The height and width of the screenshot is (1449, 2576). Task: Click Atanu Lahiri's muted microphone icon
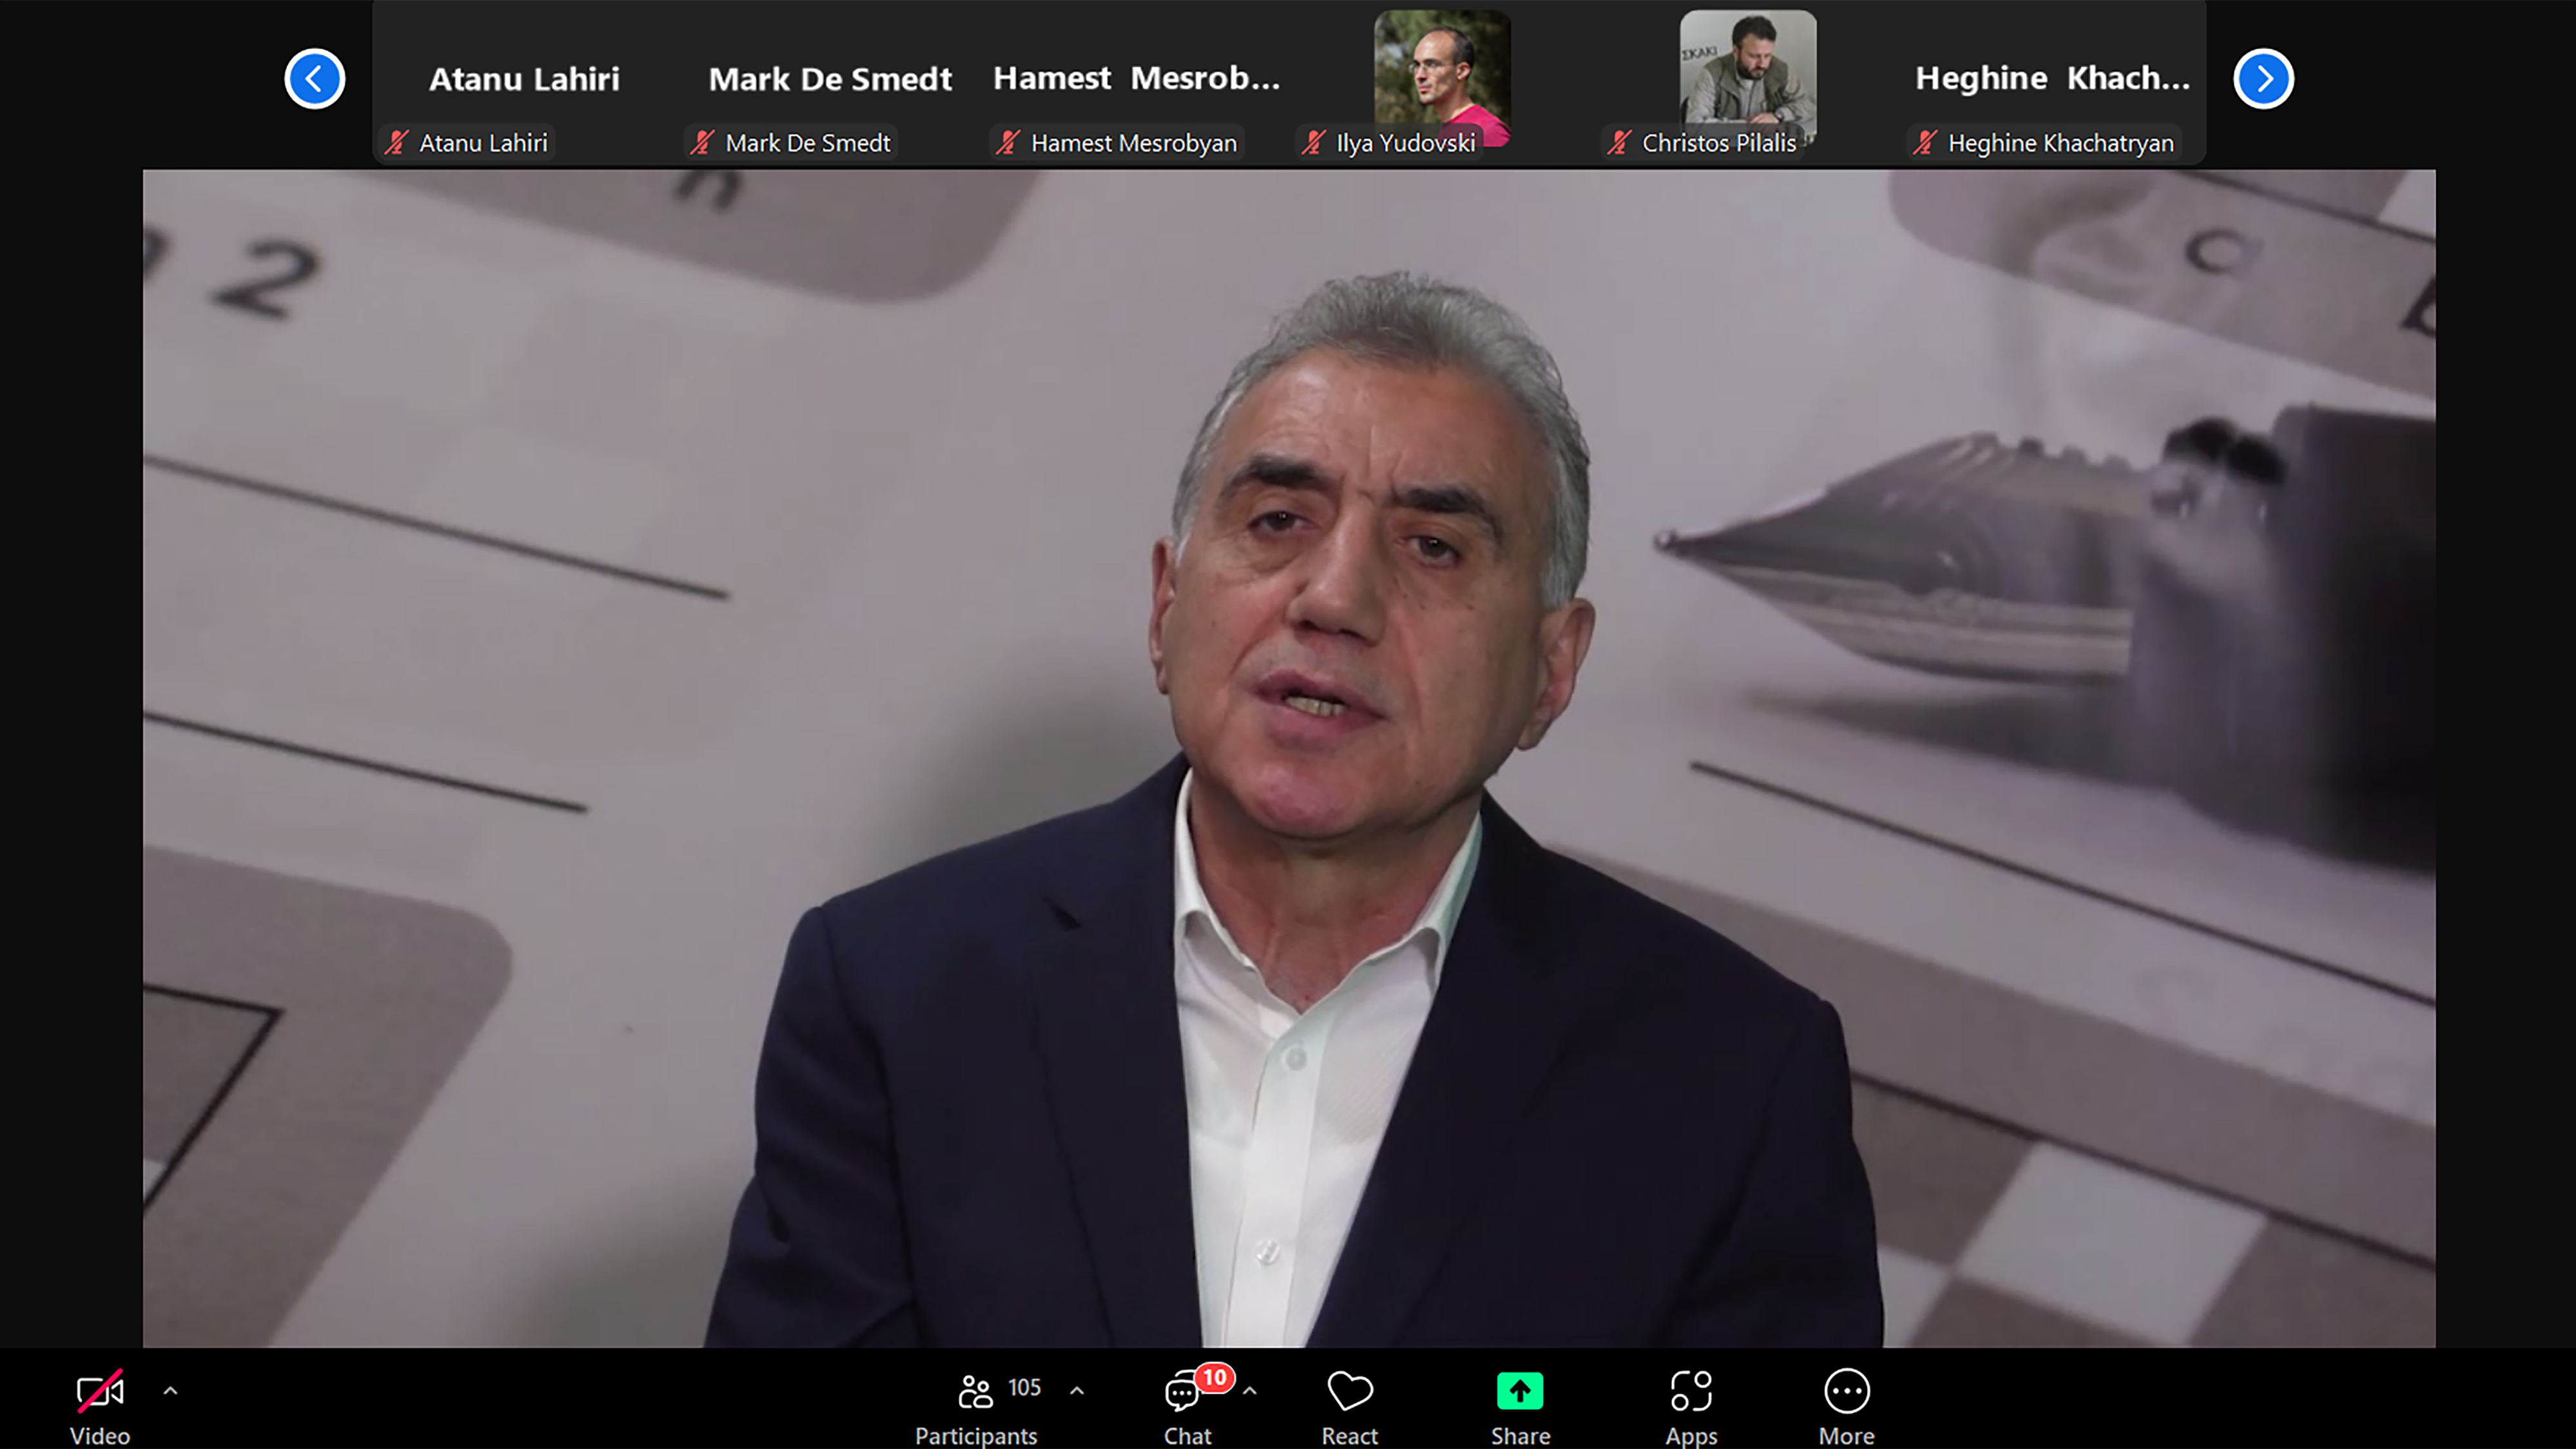coord(397,143)
